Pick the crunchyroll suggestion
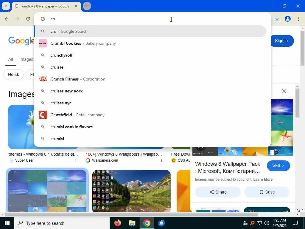This screenshot has width=305, height=229. tap(150, 55)
